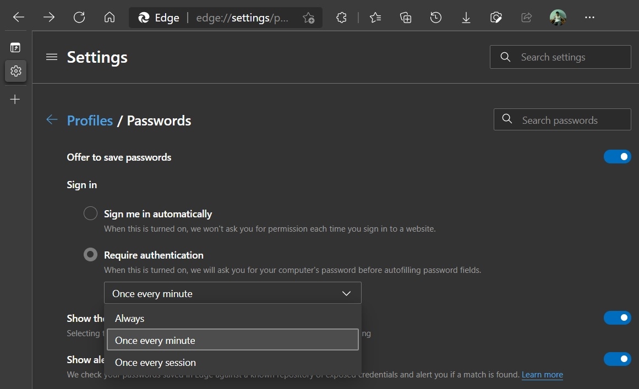Open the Learn more link
The image size is (639, 389).
(x=542, y=374)
